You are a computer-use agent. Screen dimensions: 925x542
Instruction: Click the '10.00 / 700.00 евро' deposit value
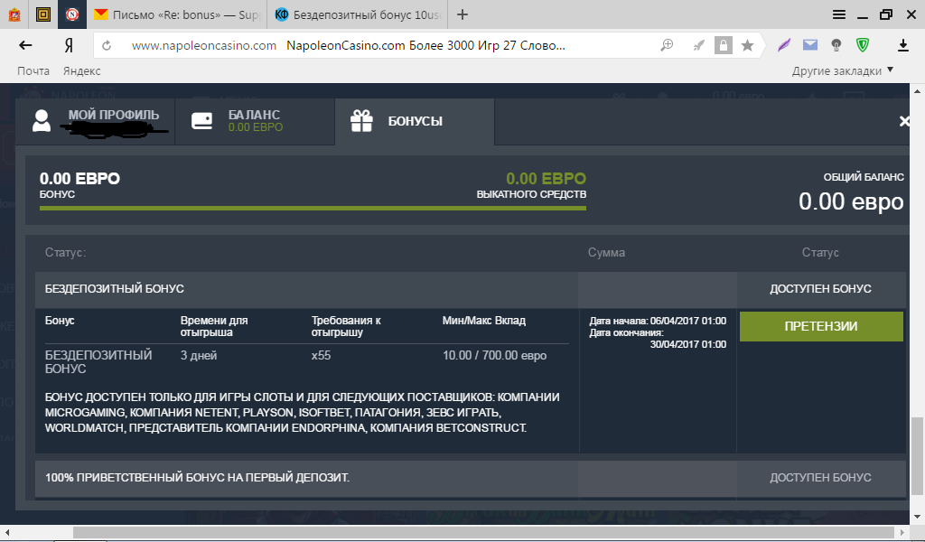click(x=494, y=356)
